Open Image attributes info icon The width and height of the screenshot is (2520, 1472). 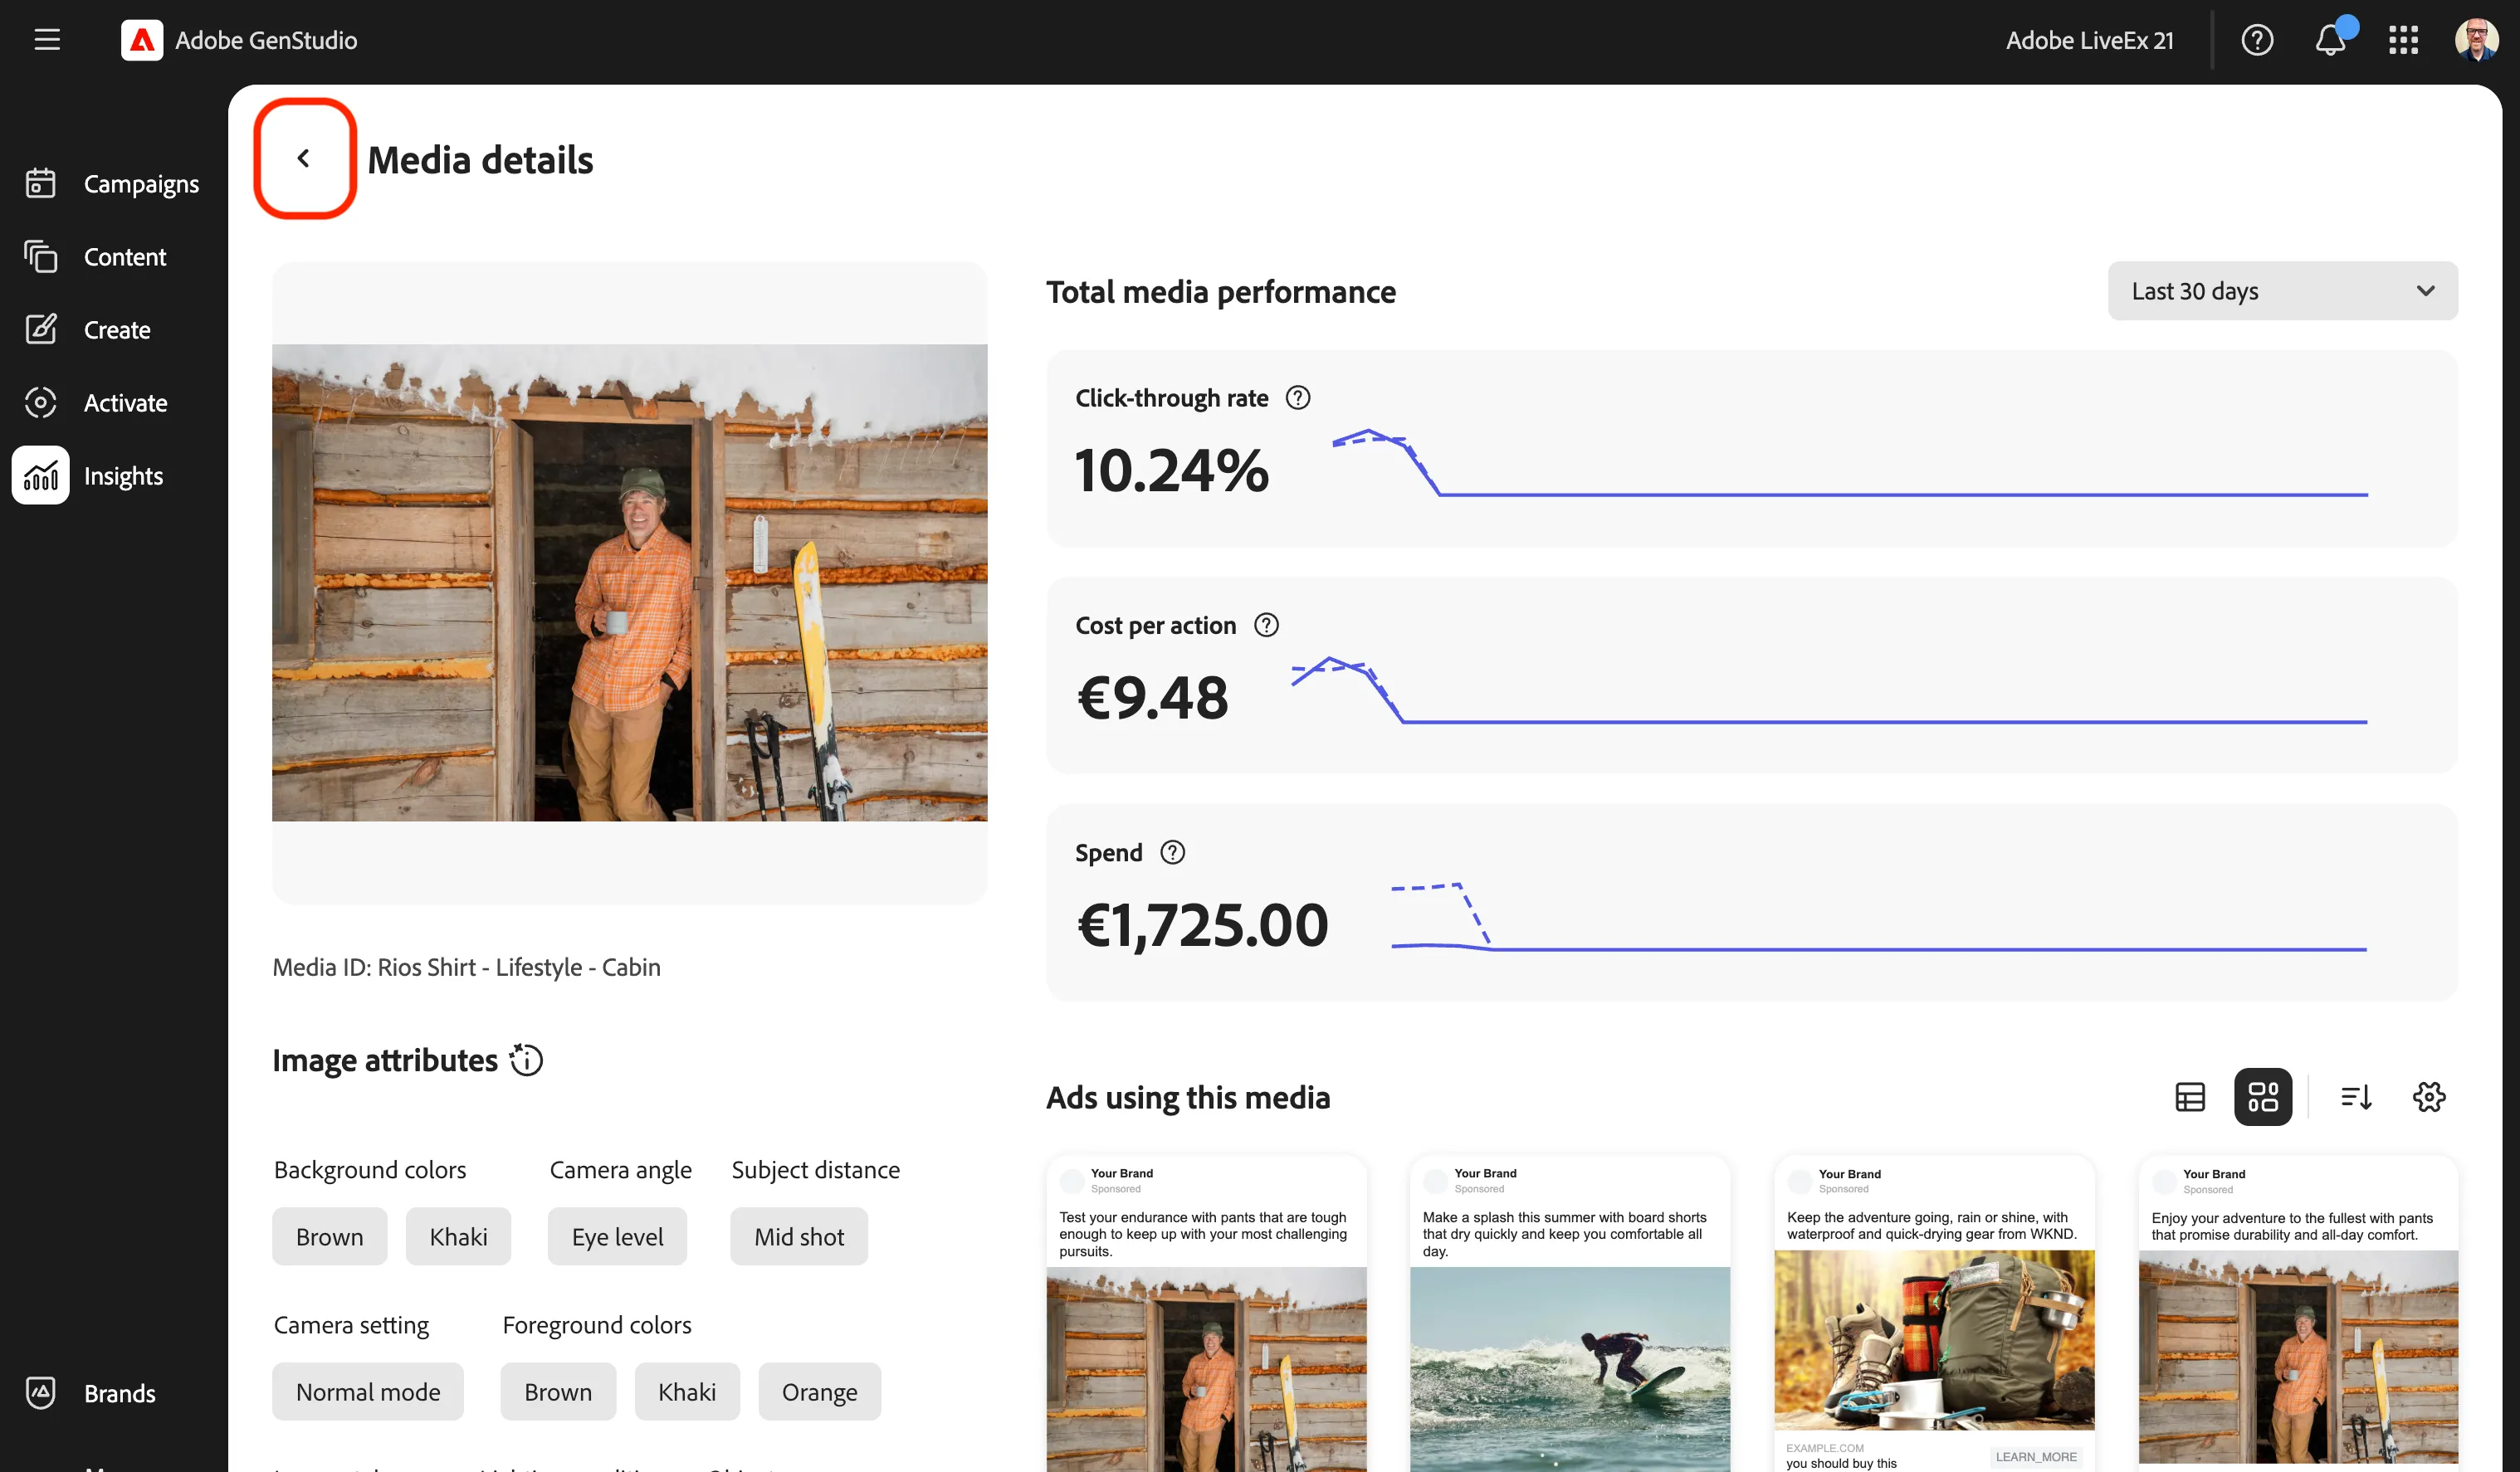point(526,1060)
